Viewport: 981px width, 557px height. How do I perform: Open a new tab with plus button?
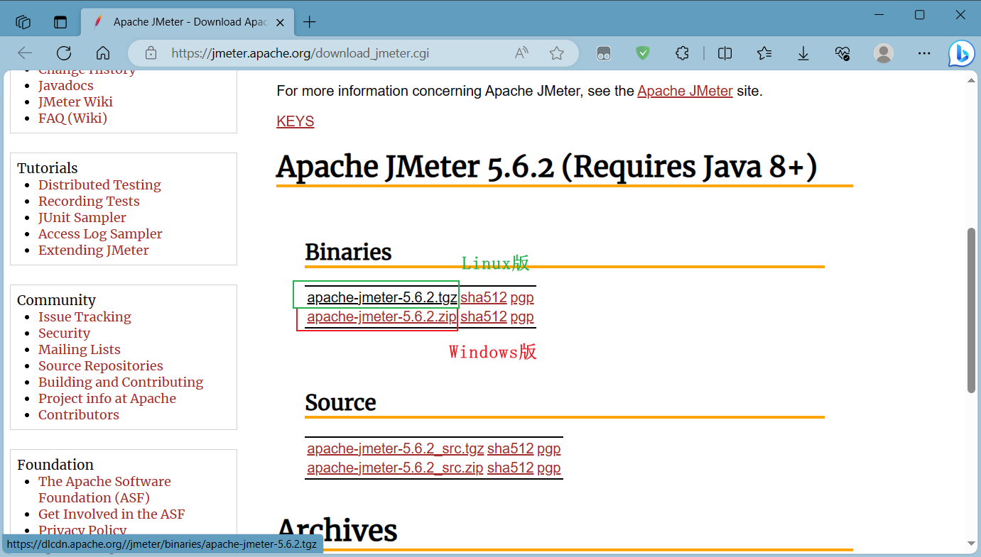point(309,22)
